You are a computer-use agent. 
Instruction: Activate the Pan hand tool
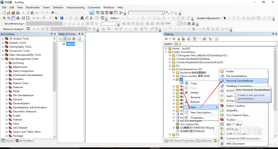(13, 18)
